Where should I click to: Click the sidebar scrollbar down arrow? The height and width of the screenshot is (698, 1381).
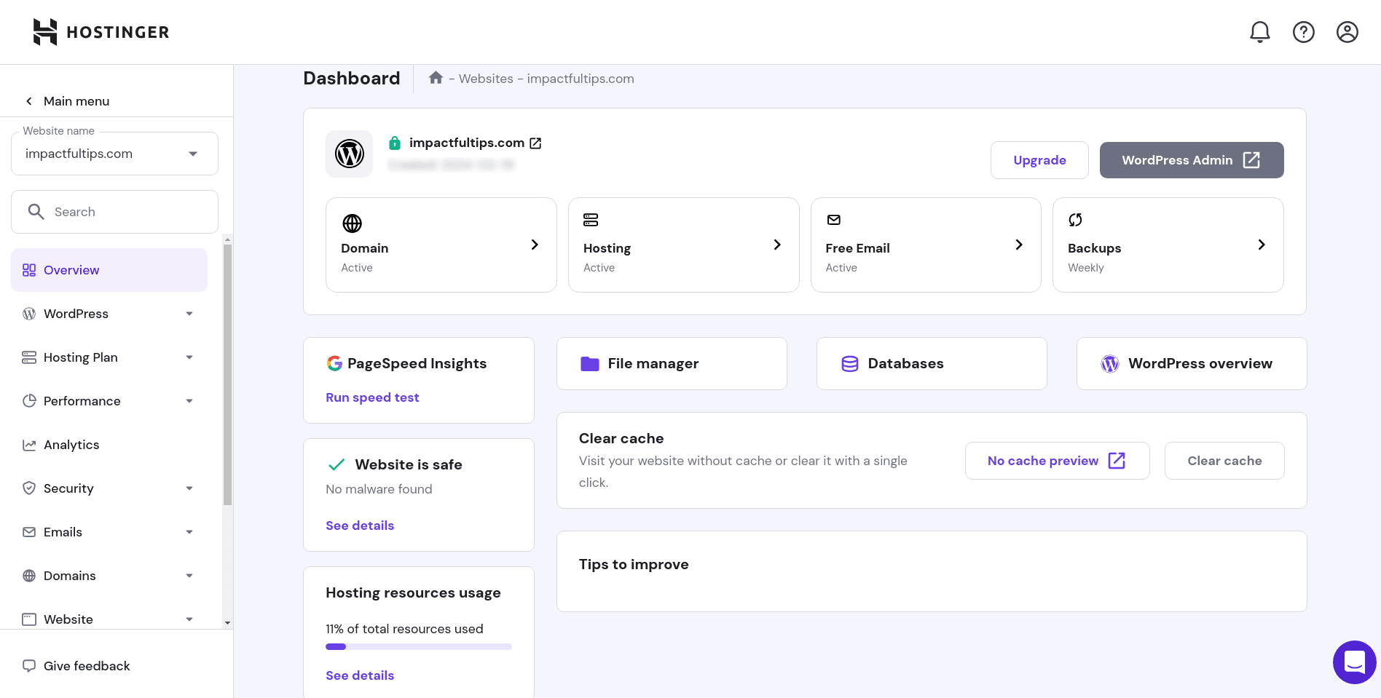[x=227, y=623]
